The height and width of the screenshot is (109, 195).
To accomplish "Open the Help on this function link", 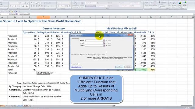I will pos(76,67).
